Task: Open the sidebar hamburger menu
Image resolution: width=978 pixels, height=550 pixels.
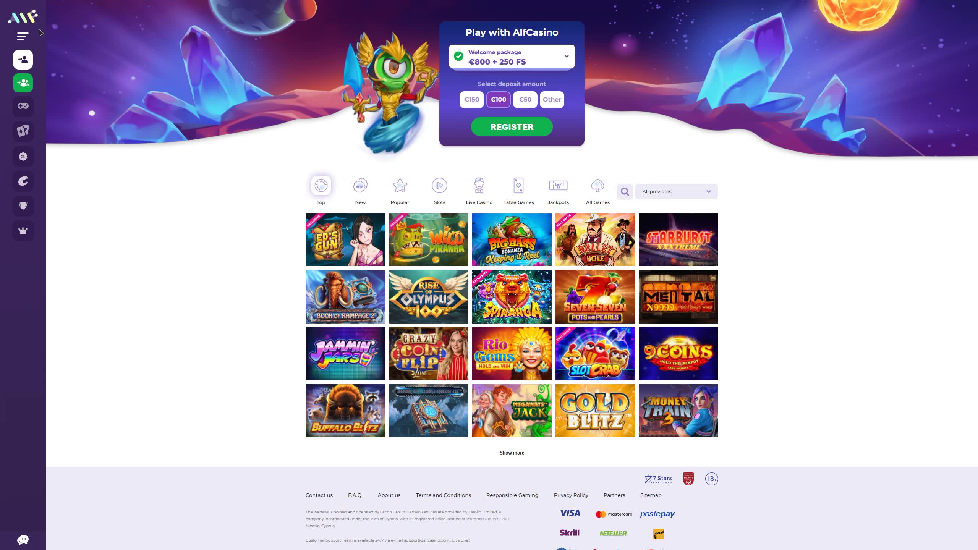Action: click(x=23, y=36)
